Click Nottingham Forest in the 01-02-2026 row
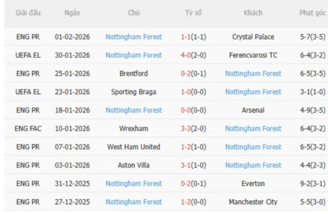 (x=134, y=37)
